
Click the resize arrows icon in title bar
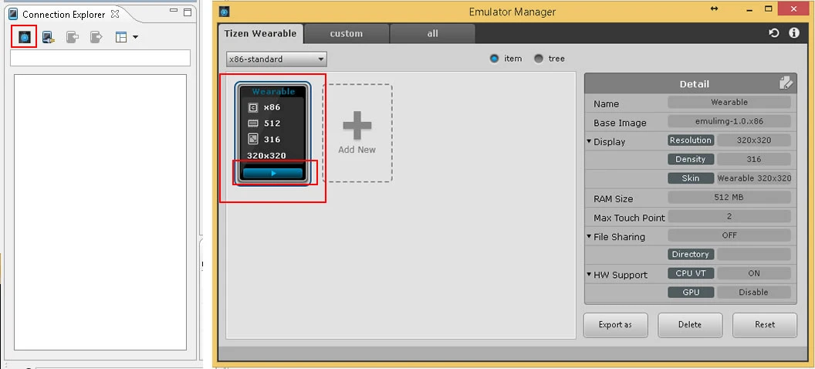714,8
